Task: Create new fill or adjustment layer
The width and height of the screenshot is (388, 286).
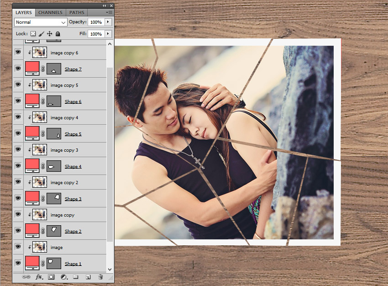Action: [x=63, y=277]
